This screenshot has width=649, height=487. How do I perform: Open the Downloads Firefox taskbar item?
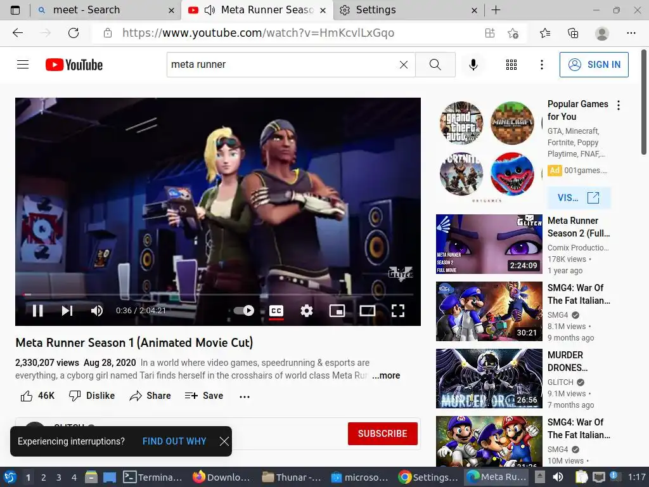point(221,477)
